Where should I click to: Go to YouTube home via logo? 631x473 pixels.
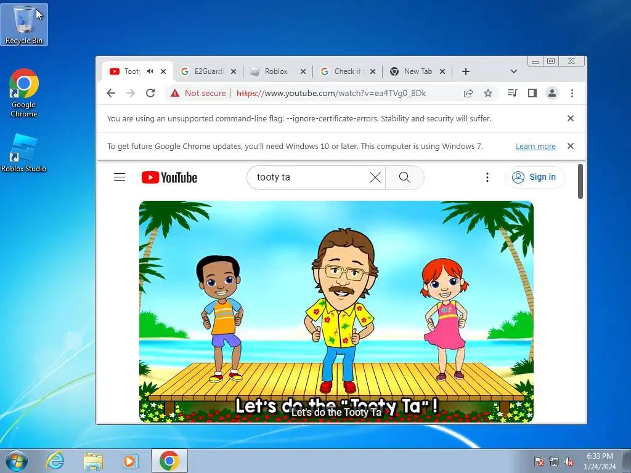[x=169, y=177]
